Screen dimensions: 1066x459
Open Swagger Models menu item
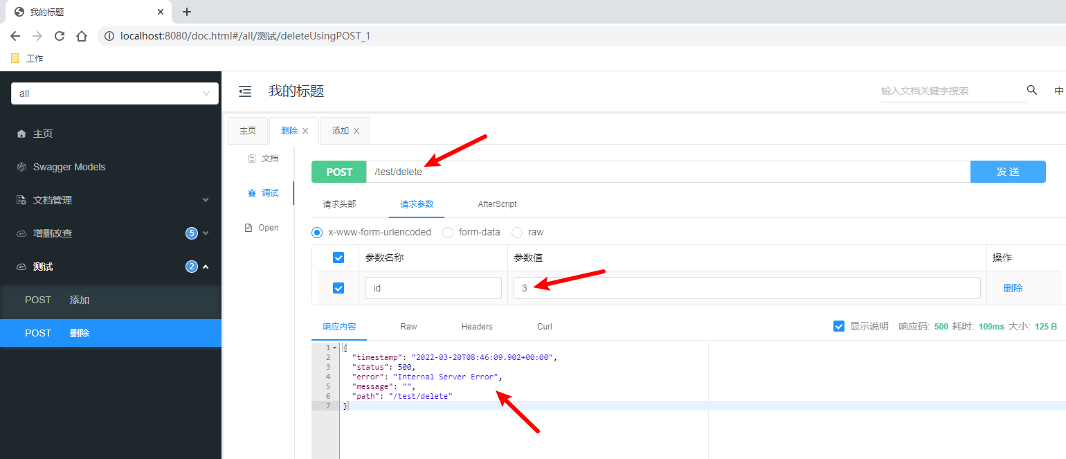tap(111, 167)
